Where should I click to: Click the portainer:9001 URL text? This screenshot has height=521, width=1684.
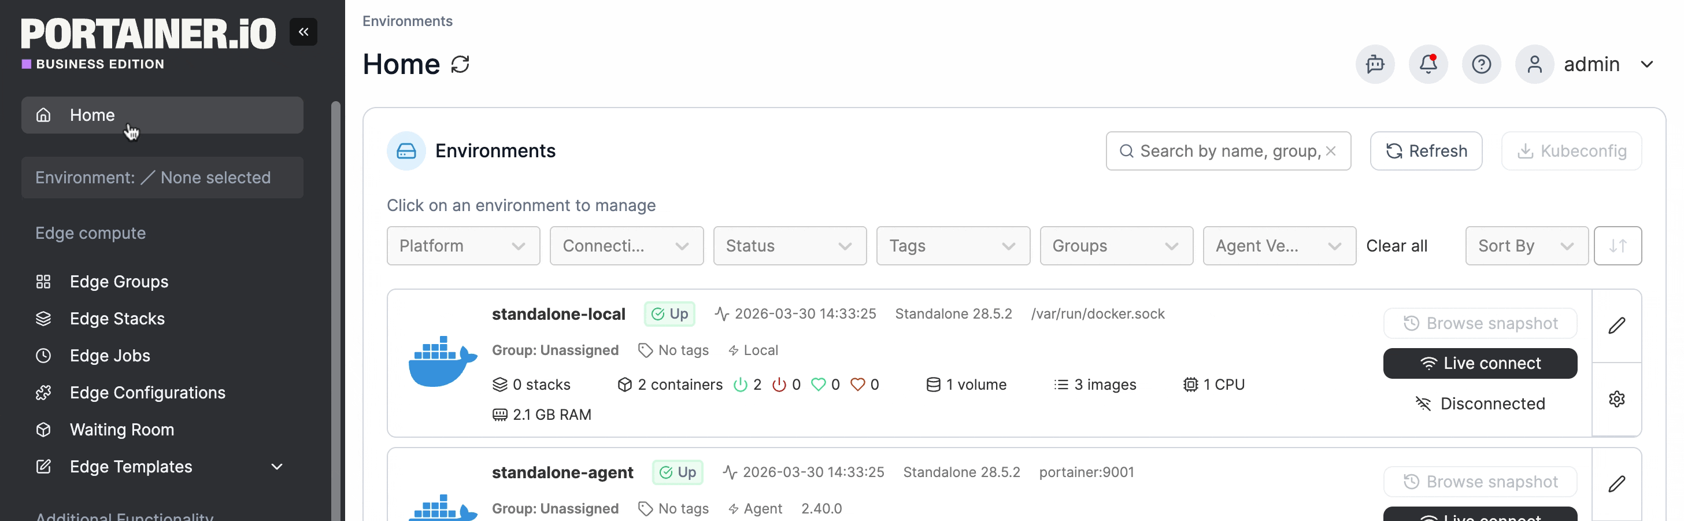pos(1086,472)
